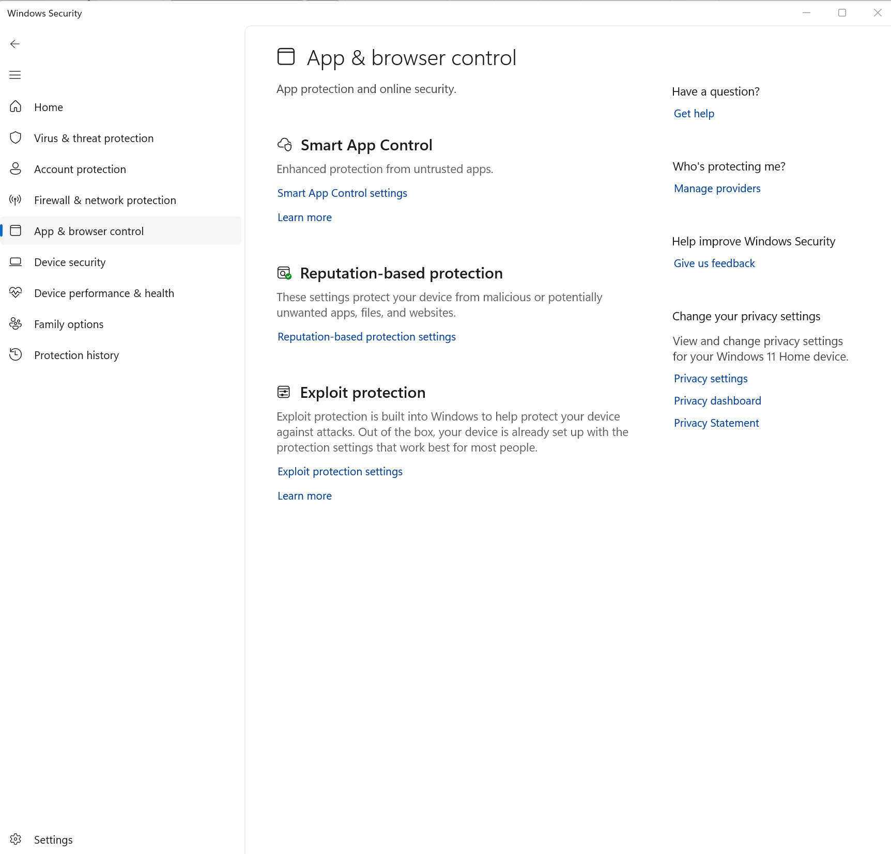Click 'Help improve Windows Security' heading
The image size is (891, 854).
[754, 241]
